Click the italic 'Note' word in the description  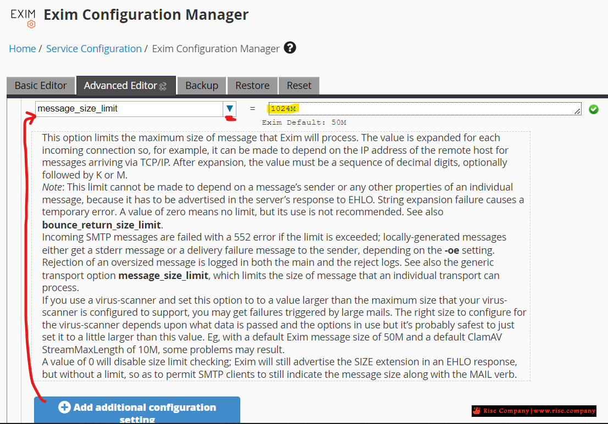52,187
